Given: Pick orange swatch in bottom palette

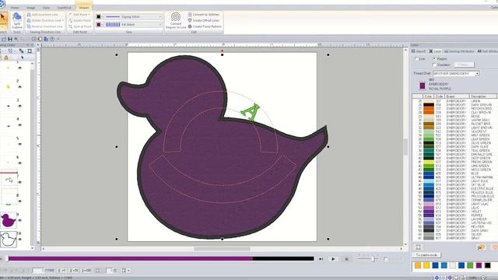Looking at the screenshot, I should point(418,265).
